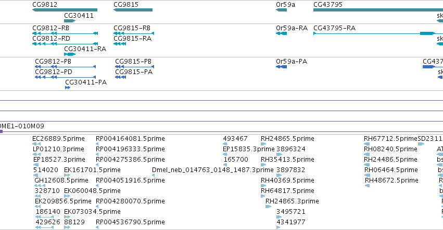Select the RH24865.5prime EST arrow
The width and height of the screenshot is (443, 230).
pyautogui.click(x=263, y=144)
